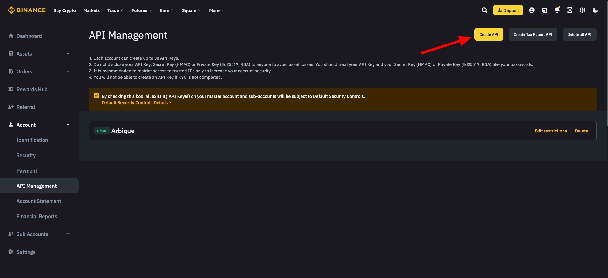608x278 pixels.
Task: Open the profile account icon
Action: [x=532, y=10]
